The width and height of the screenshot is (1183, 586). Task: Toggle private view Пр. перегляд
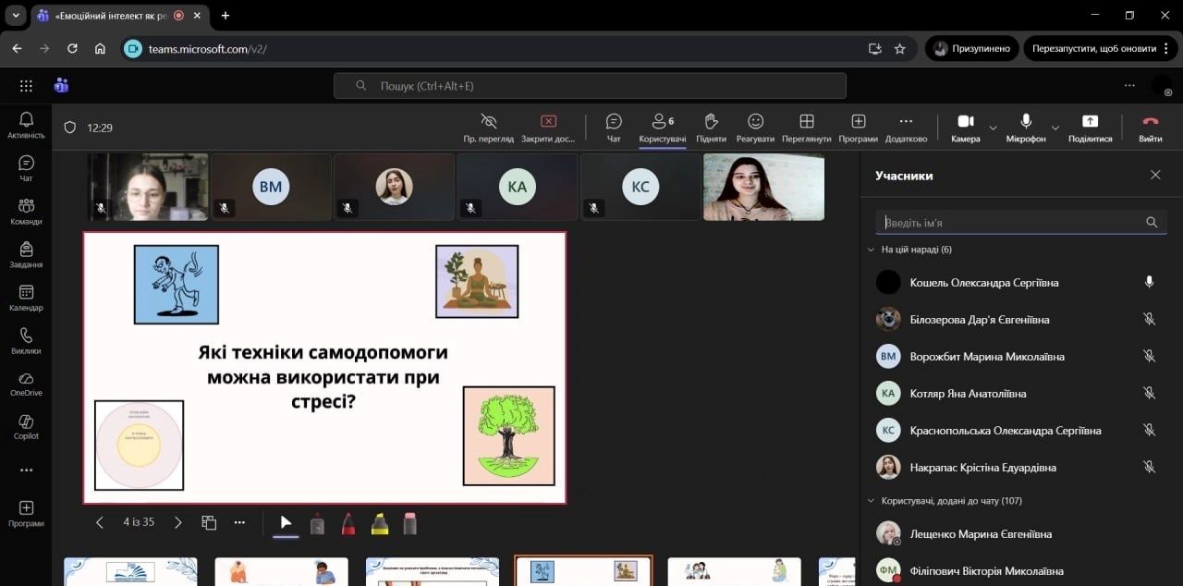(x=489, y=127)
